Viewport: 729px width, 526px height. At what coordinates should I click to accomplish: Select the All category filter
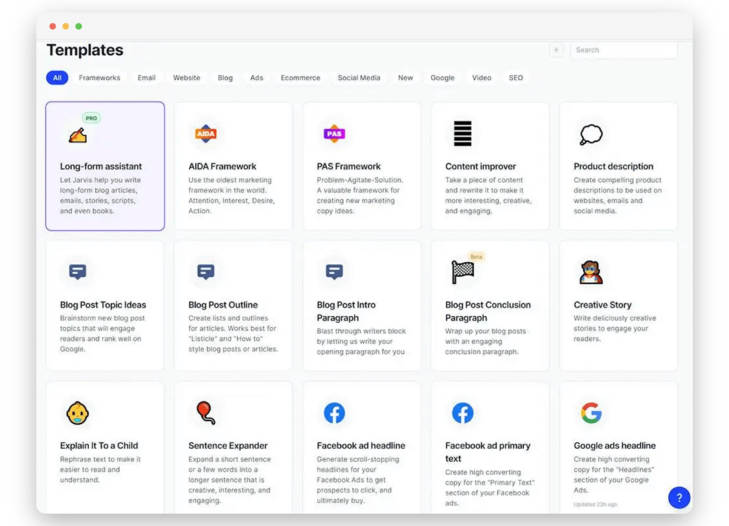[x=57, y=78]
